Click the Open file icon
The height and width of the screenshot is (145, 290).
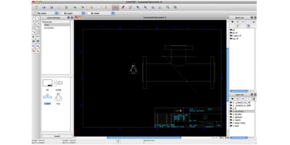point(44,7)
